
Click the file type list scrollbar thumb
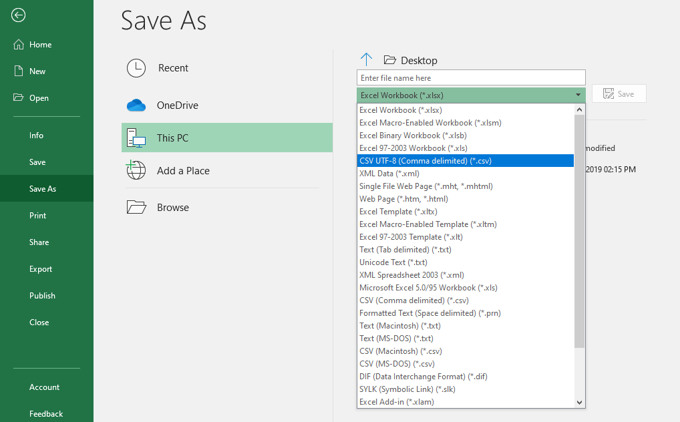pyautogui.click(x=579, y=231)
